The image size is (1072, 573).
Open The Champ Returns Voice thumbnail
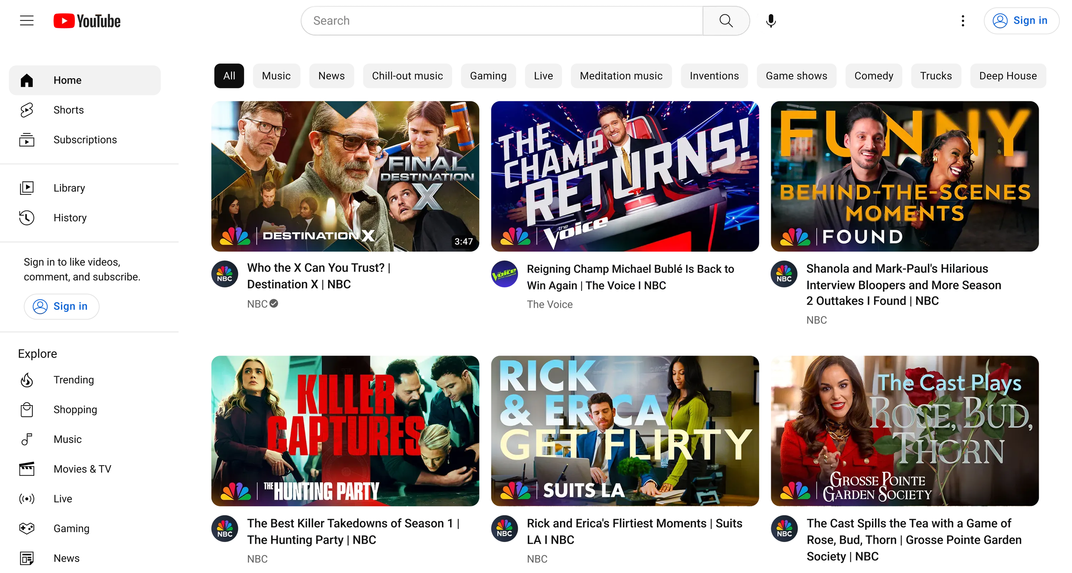click(625, 176)
